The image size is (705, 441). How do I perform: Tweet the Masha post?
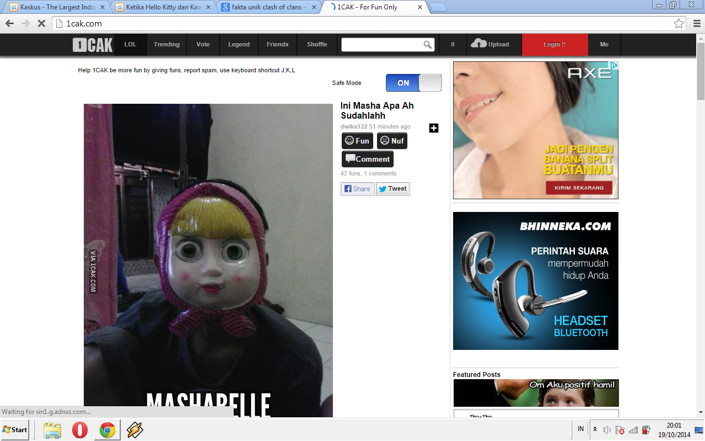pyautogui.click(x=393, y=189)
